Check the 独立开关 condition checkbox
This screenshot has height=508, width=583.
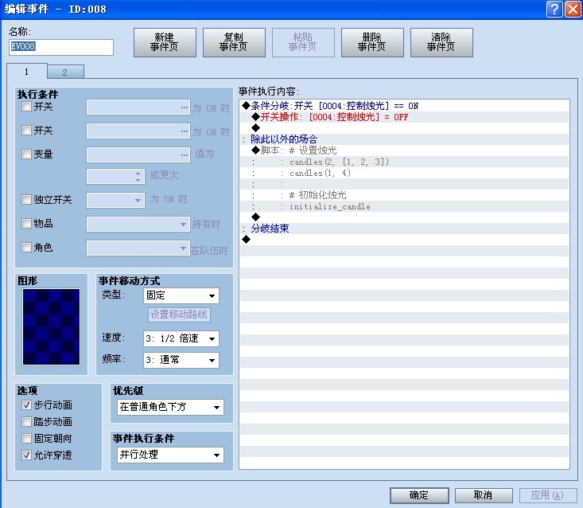coord(26,200)
